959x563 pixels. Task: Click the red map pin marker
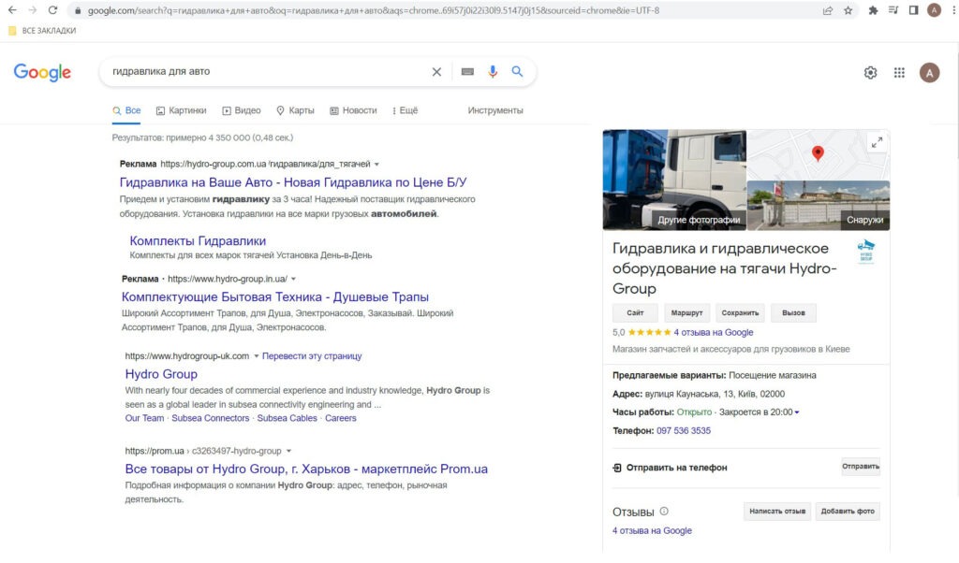click(x=818, y=153)
